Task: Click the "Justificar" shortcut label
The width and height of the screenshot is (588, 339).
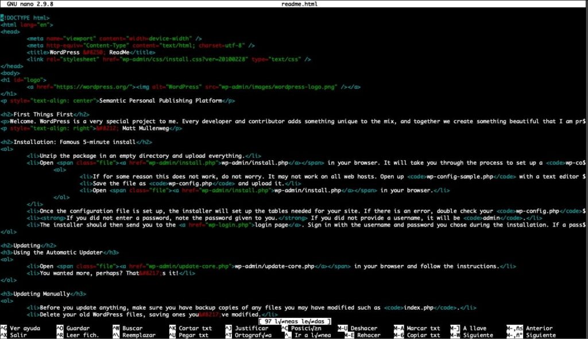Action: (252, 328)
